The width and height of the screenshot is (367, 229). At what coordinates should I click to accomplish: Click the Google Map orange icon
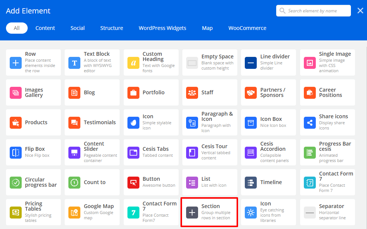point(74,213)
